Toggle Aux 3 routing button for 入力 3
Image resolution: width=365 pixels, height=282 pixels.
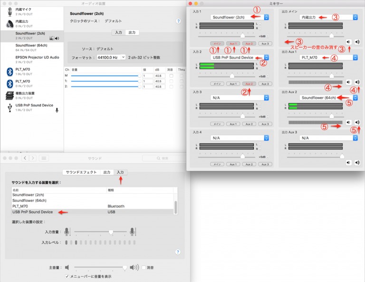coord(265,124)
